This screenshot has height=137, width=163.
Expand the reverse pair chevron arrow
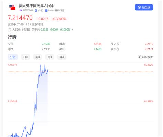tap(72, 30)
